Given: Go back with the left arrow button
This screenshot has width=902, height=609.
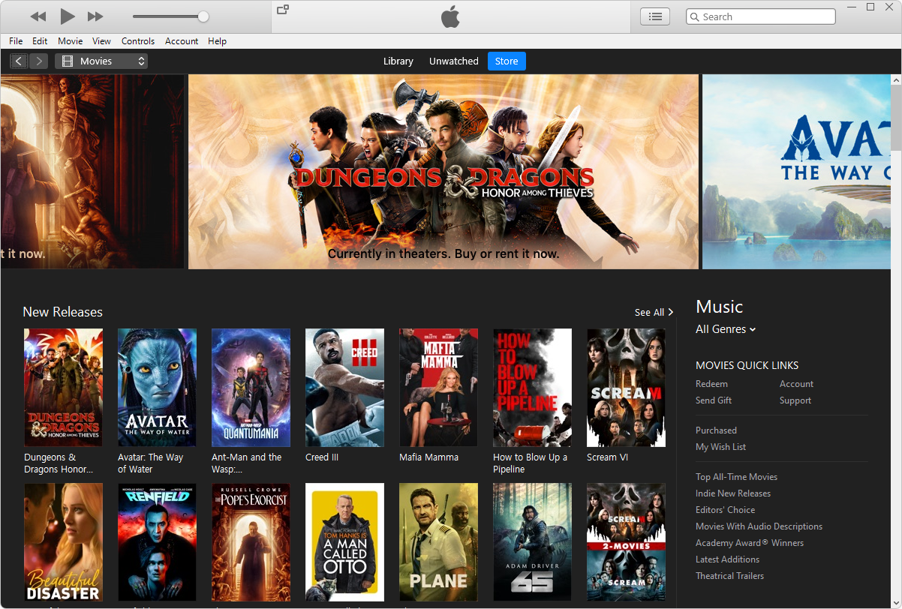Looking at the screenshot, I should 20,61.
